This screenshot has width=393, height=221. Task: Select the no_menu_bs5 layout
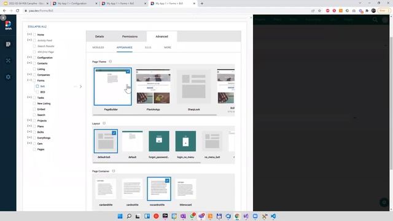212,141
